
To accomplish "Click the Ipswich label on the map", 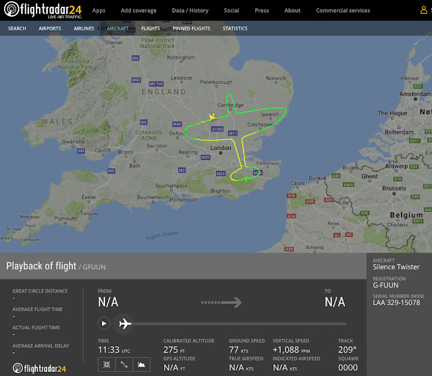I will [270, 114].
